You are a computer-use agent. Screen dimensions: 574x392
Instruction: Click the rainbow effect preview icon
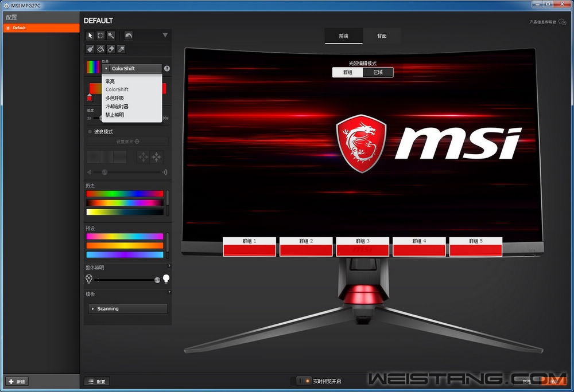(x=93, y=67)
